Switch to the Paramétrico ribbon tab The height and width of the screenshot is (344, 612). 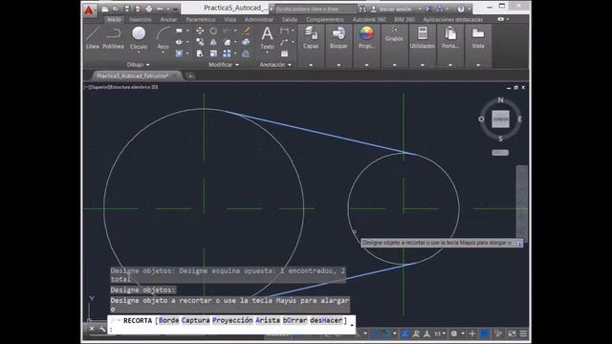pyautogui.click(x=201, y=19)
